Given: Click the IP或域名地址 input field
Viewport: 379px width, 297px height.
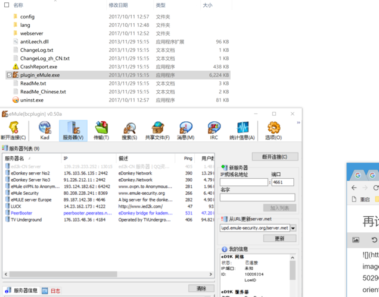Looking at the screenshot, I should point(244,182).
